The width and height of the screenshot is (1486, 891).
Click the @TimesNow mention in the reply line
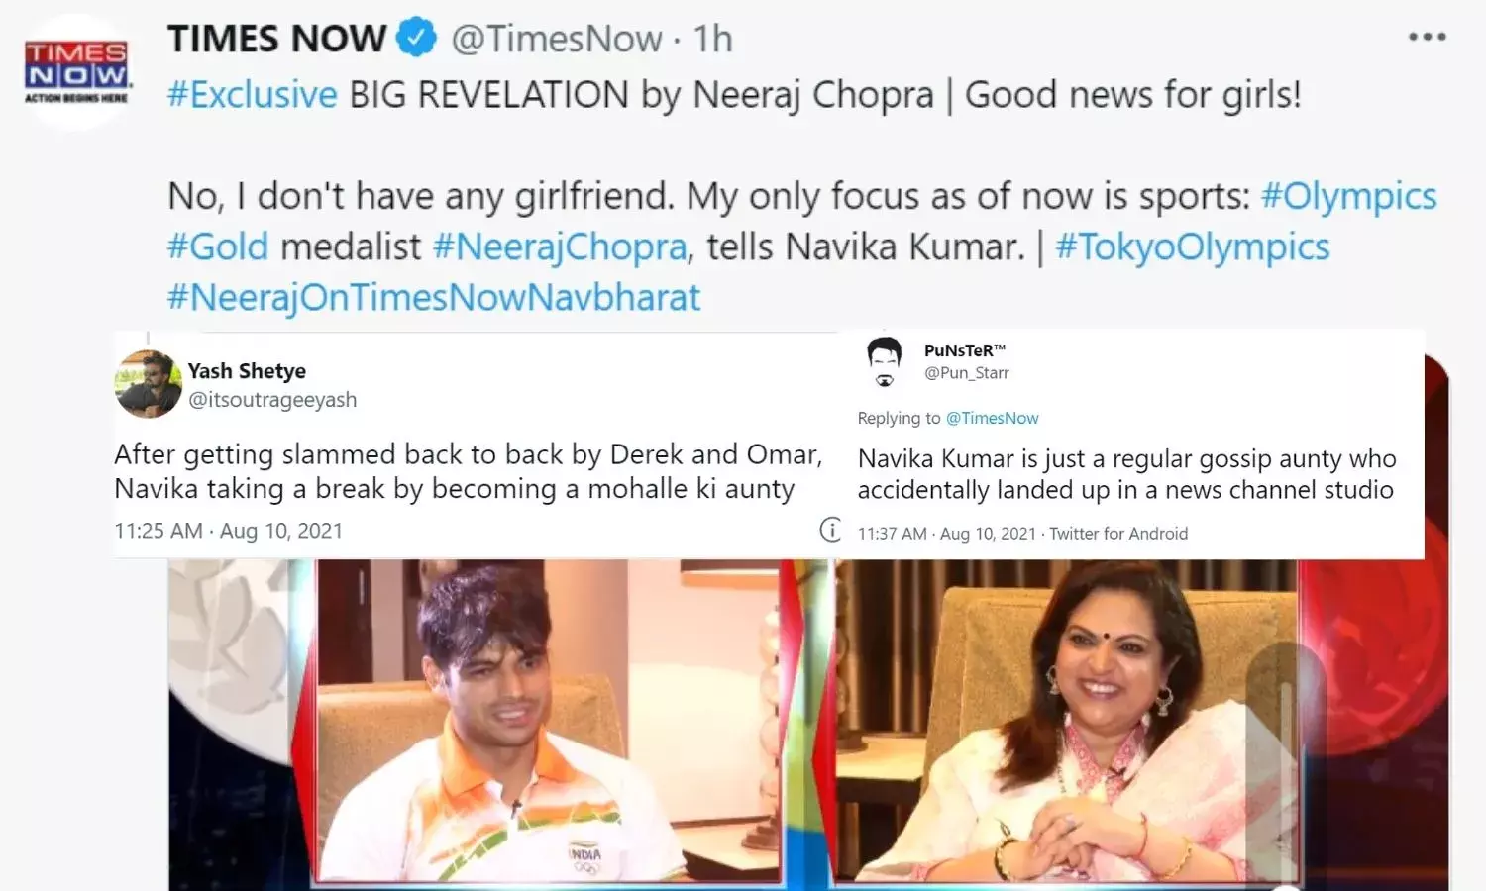[992, 418]
